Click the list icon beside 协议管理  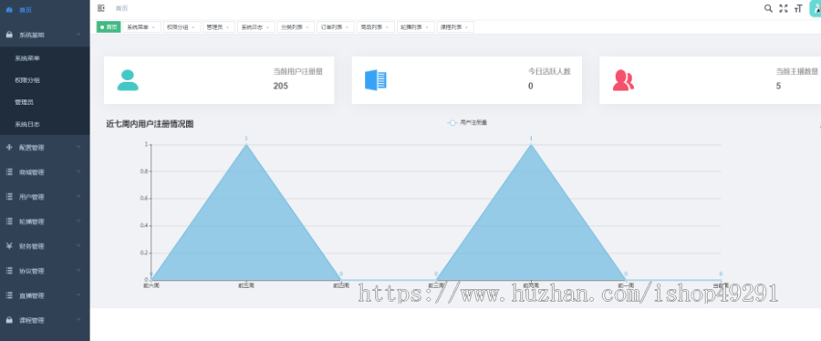[x=9, y=271]
